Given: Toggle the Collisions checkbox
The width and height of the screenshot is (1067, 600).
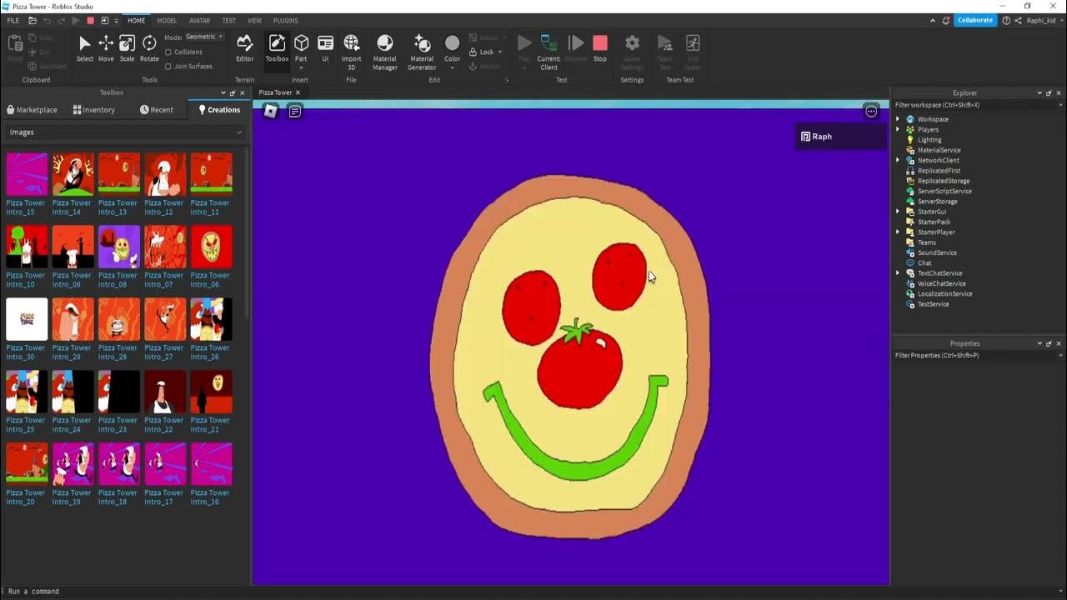Looking at the screenshot, I should (x=168, y=52).
